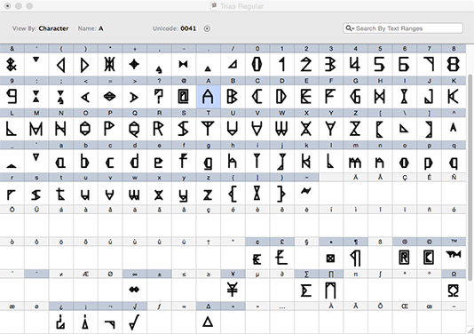Select the square root glyph
Viewport: 474px width, 334px height.
click(x=135, y=322)
